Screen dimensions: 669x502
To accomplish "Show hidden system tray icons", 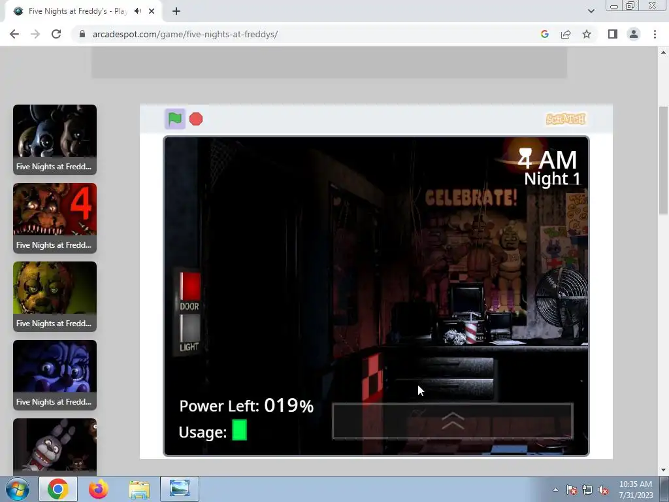I will pyautogui.click(x=555, y=490).
